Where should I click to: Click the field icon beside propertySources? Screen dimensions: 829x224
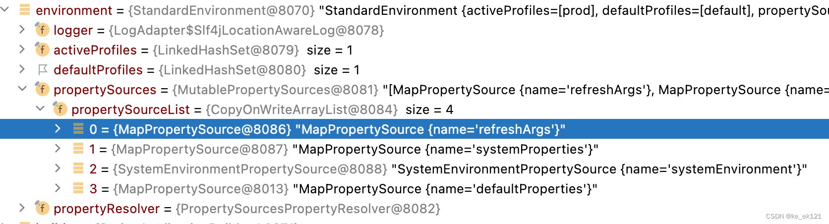click(x=42, y=90)
